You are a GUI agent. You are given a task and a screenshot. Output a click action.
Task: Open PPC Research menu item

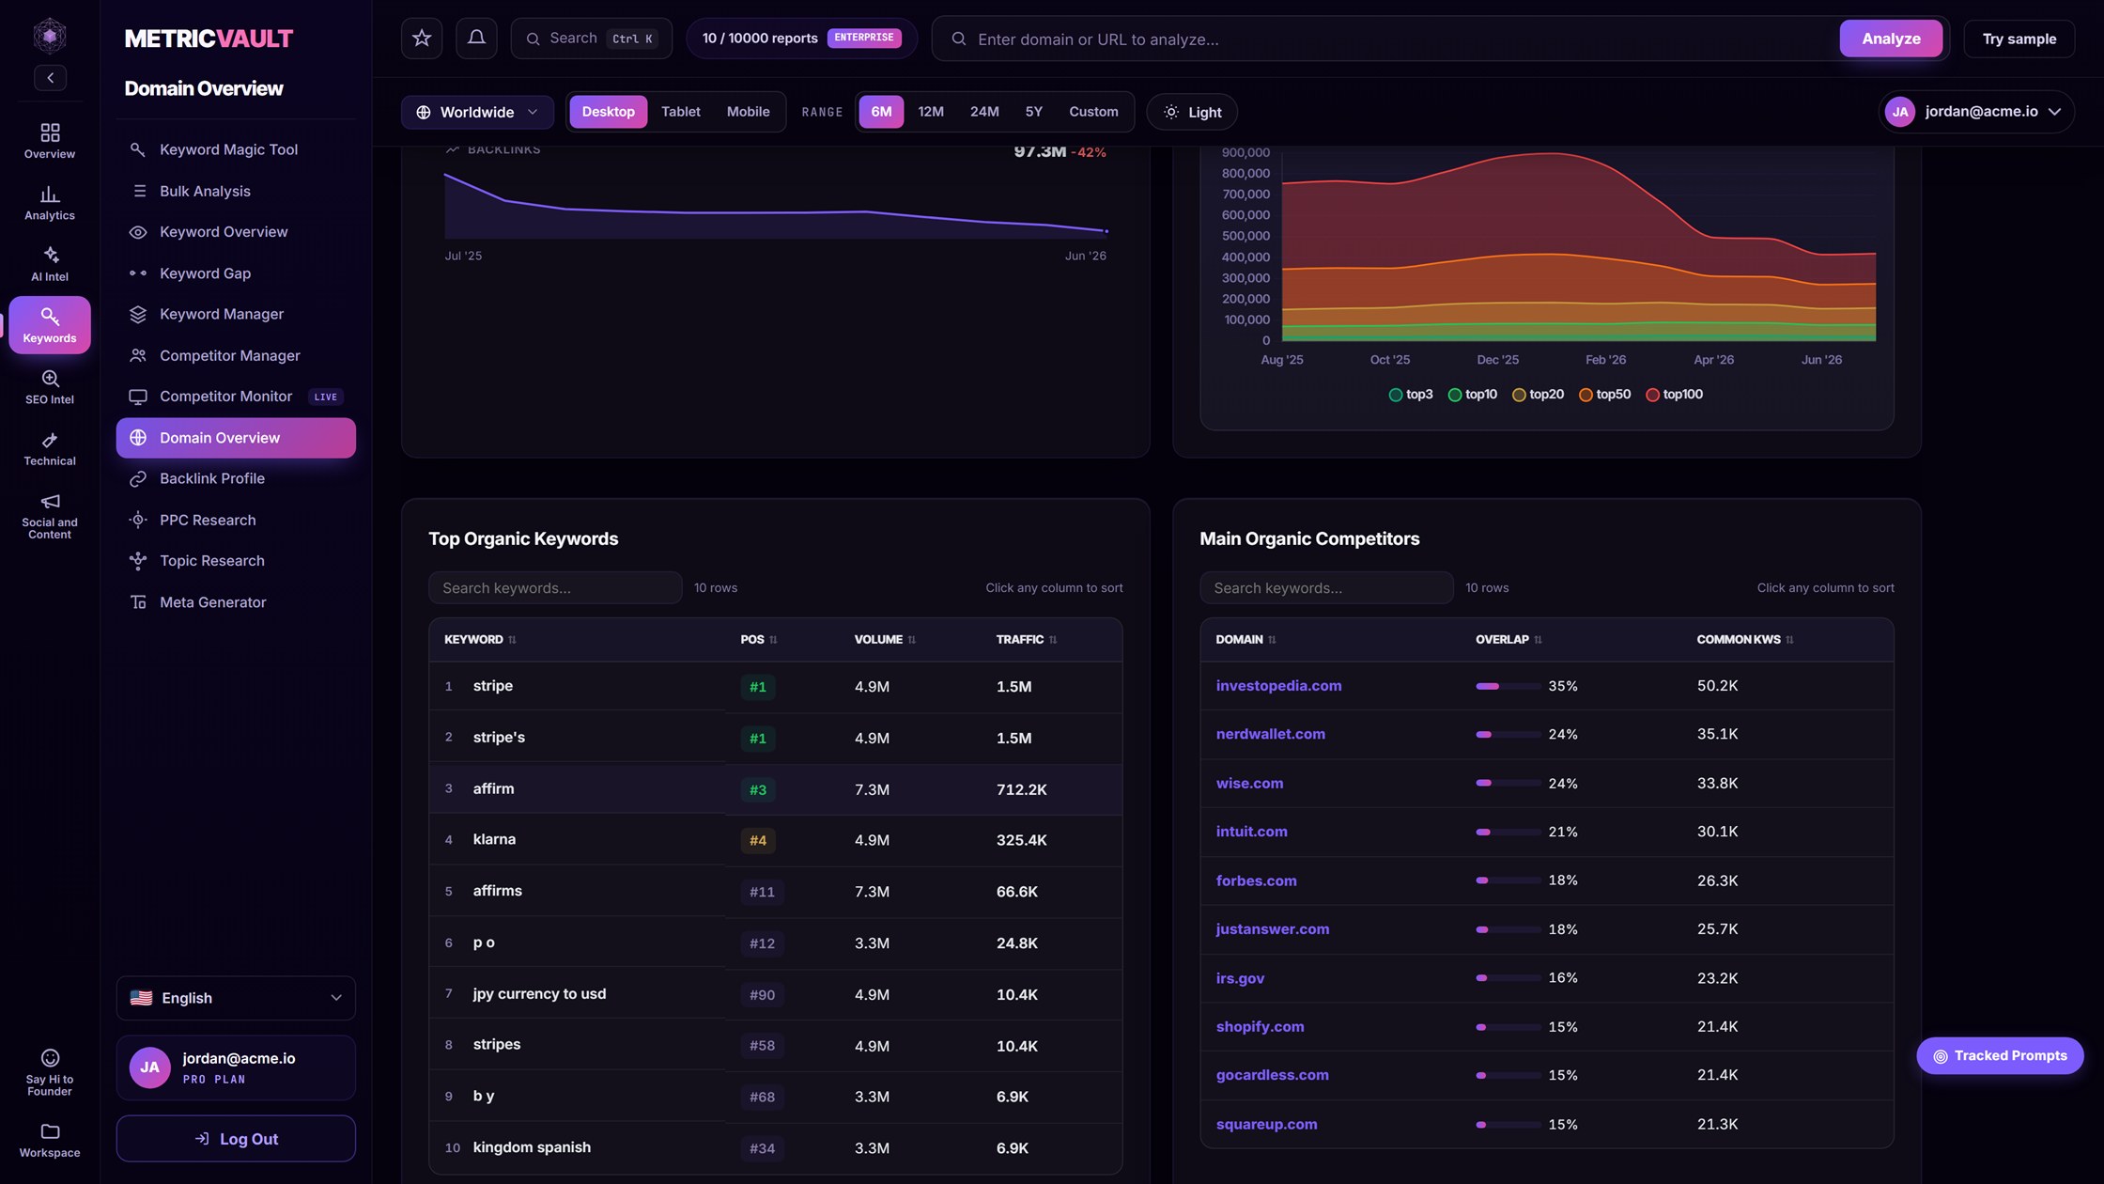coord(236,520)
